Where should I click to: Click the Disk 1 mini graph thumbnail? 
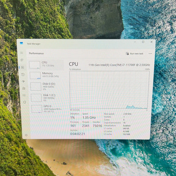(x=36, y=98)
